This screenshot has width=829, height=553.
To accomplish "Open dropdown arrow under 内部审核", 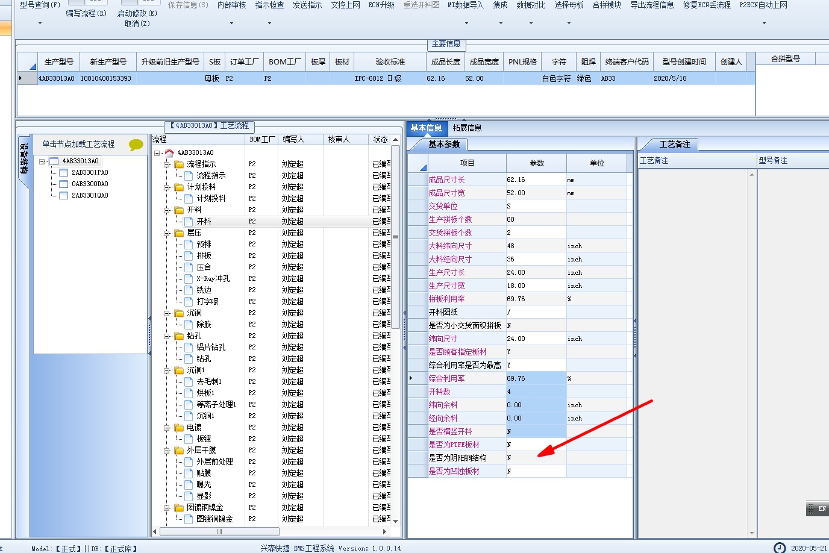I will tap(231, 23).
